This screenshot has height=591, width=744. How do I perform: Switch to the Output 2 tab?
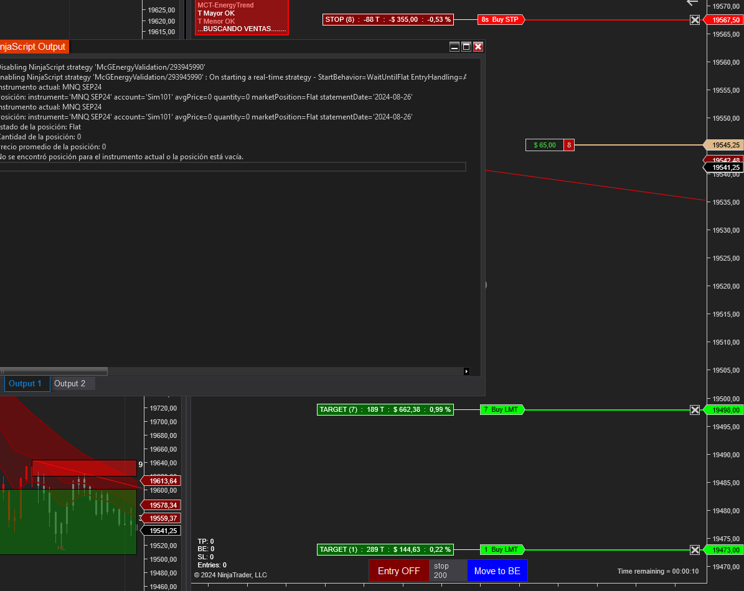point(70,383)
